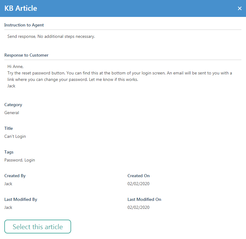Click the Can't Login title value
This screenshot has width=246, height=239.
point(15,136)
